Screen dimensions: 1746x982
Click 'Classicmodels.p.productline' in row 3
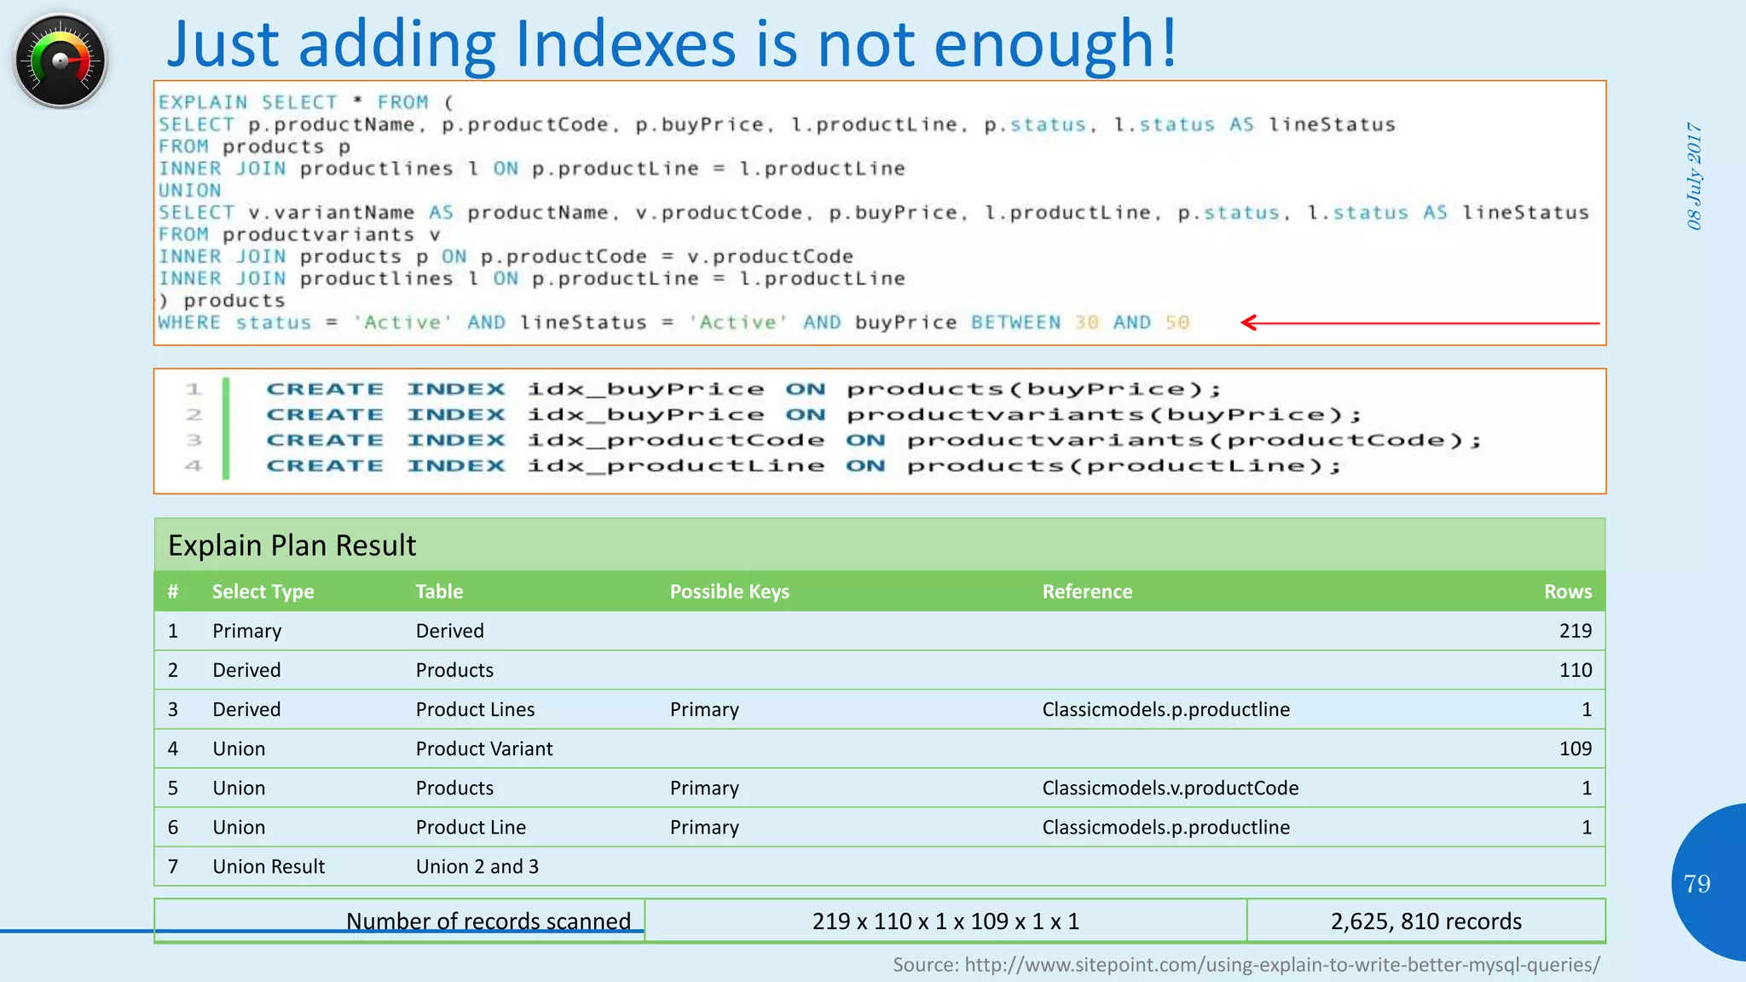coord(1165,709)
